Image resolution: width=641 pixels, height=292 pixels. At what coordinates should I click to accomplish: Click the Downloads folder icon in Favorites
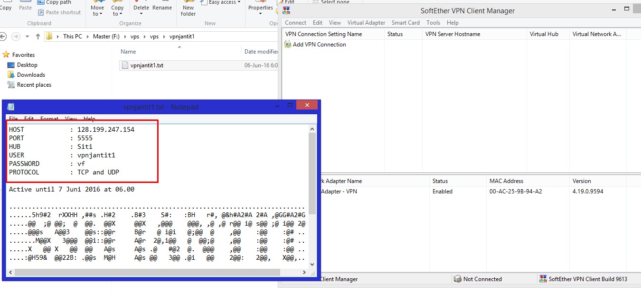(11, 75)
